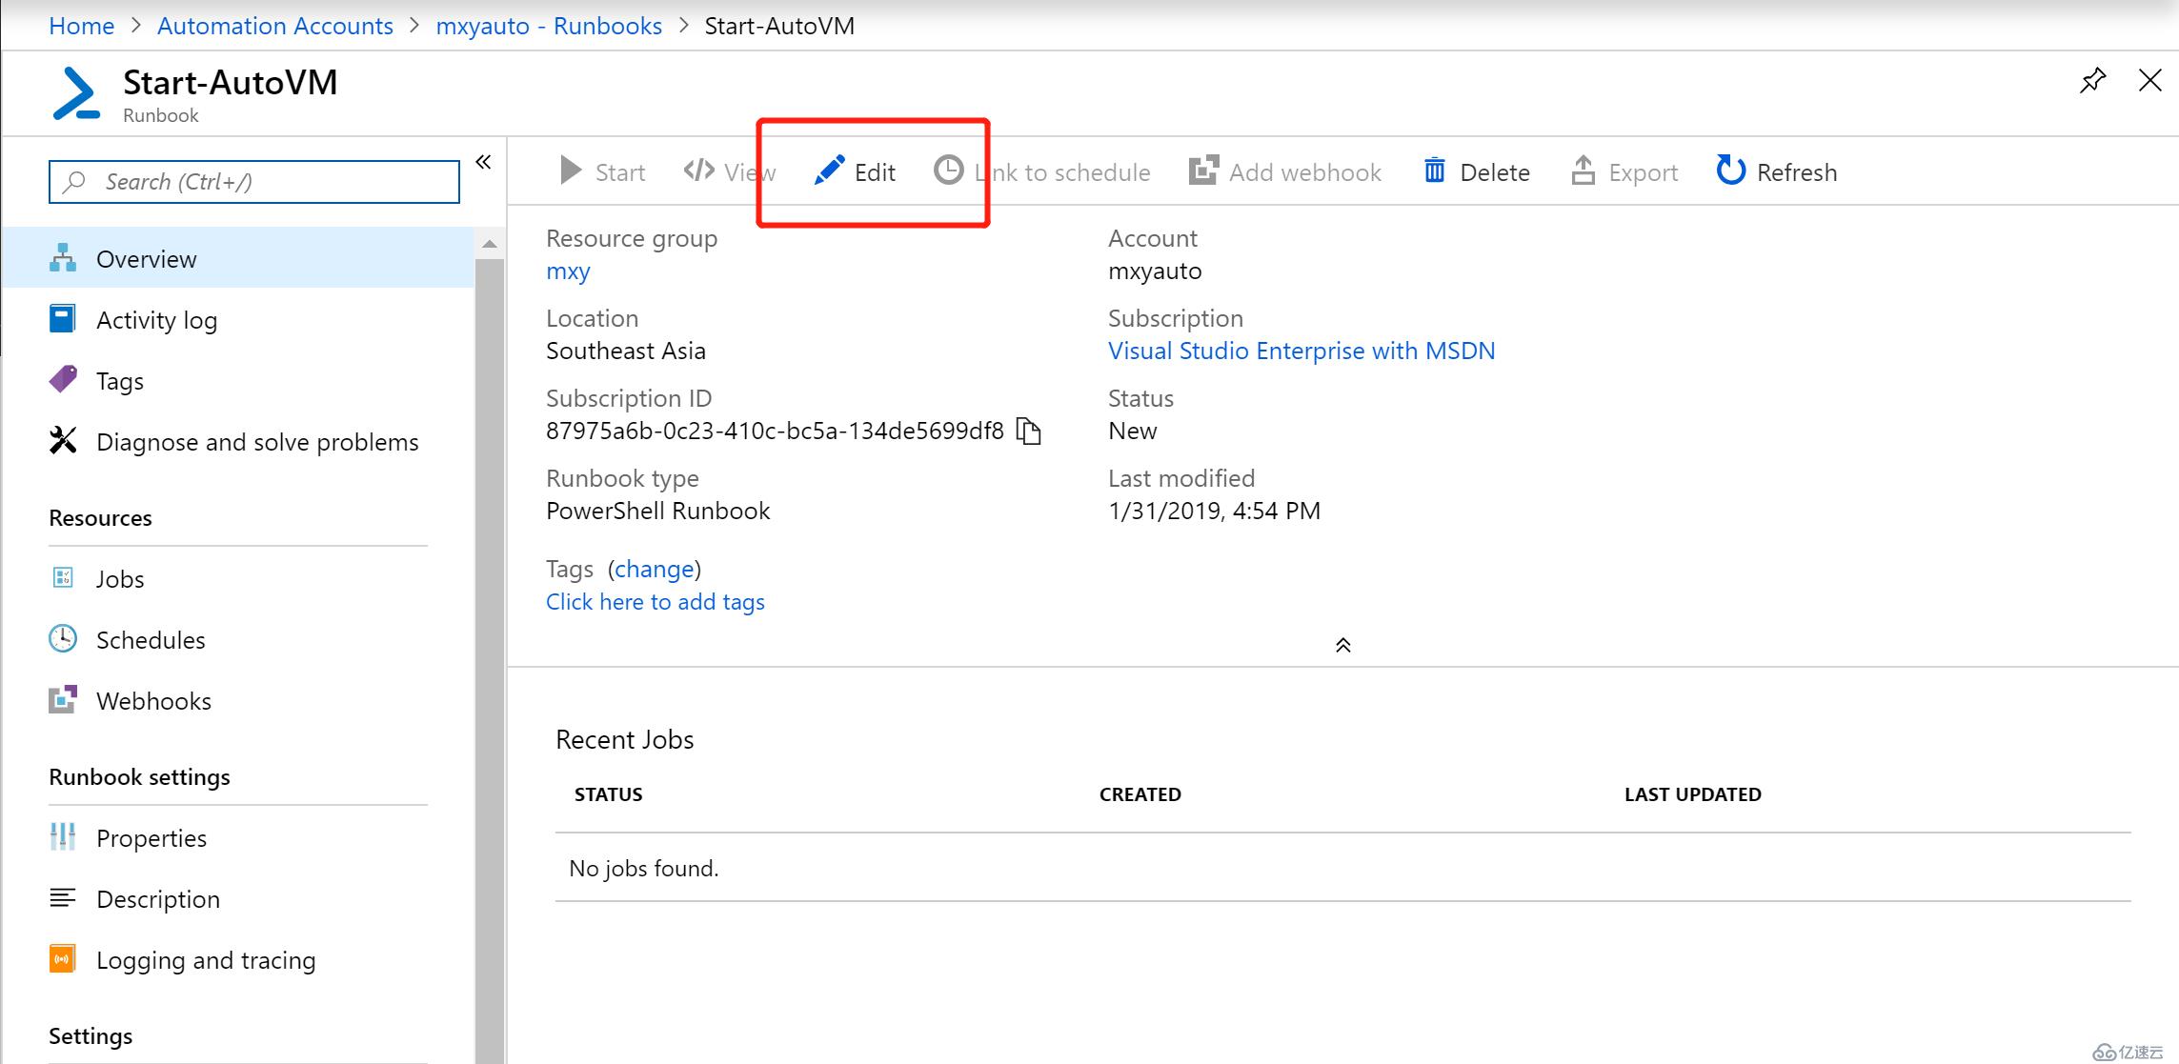
Task: Open the Description menu item
Action: click(x=238, y=898)
